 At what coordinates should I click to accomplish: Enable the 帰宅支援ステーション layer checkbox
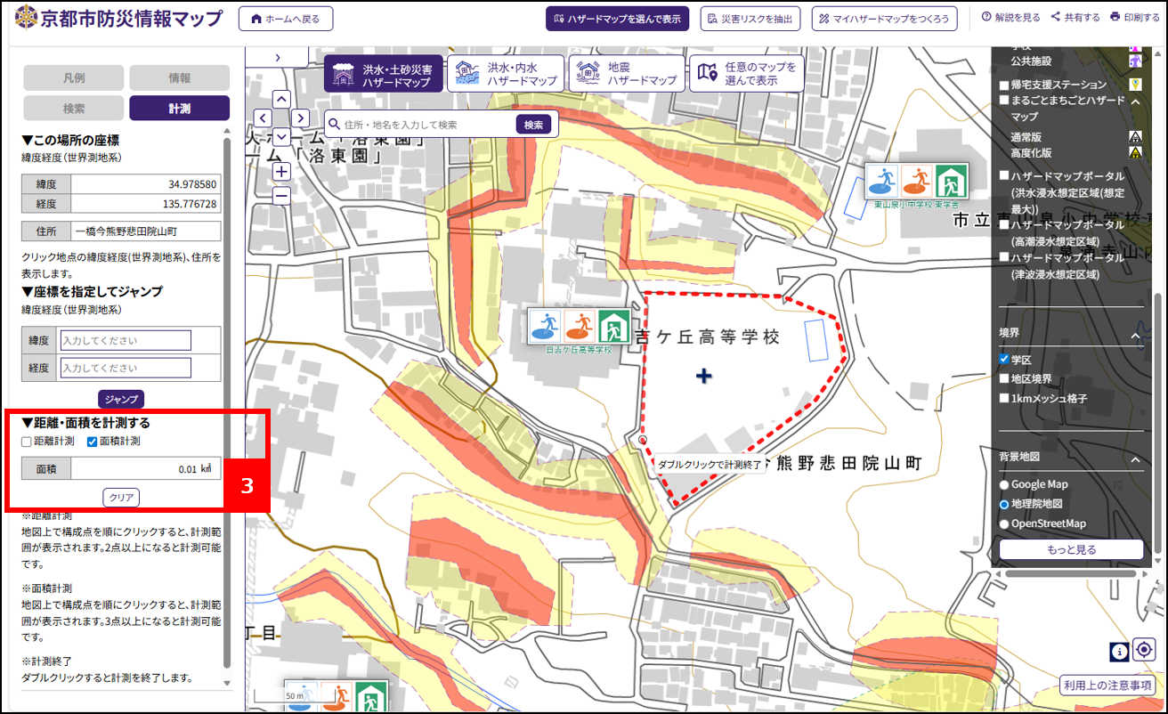coord(1004,85)
